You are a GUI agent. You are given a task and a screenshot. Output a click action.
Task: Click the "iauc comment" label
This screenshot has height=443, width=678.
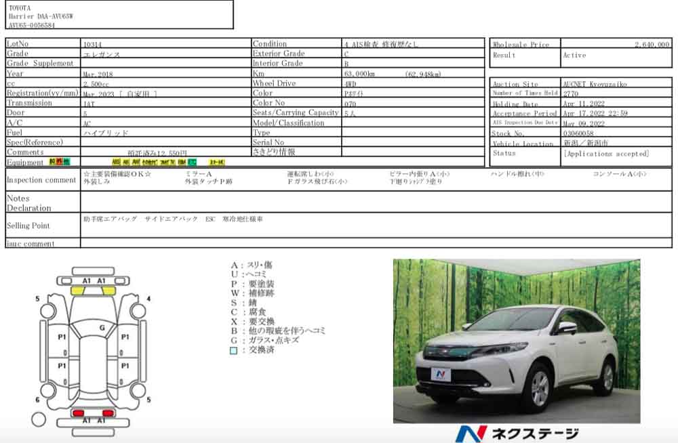(x=31, y=244)
